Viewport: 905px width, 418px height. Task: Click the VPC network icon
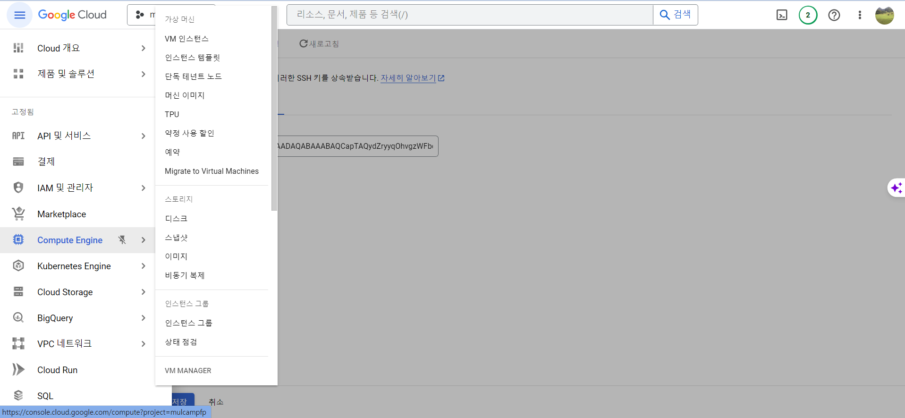tap(18, 343)
